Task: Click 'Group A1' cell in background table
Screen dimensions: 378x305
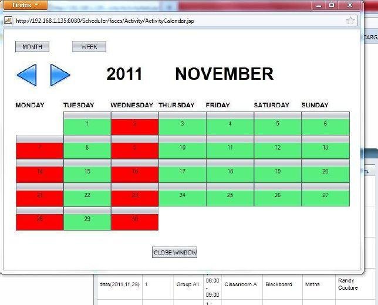Action: pyautogui.click(x=188, y=284)
